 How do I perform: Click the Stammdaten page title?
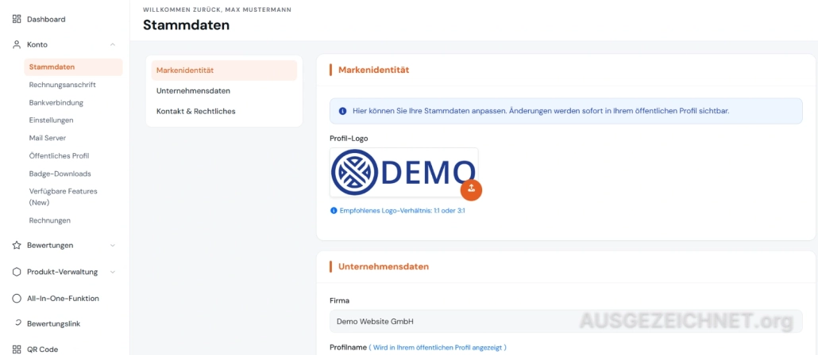point(187,25)
